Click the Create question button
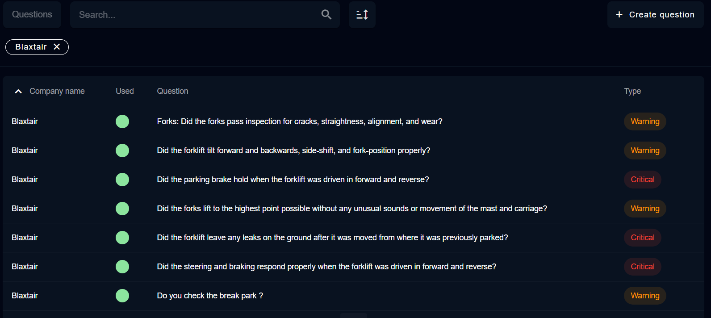 click(x=655, y=15)
